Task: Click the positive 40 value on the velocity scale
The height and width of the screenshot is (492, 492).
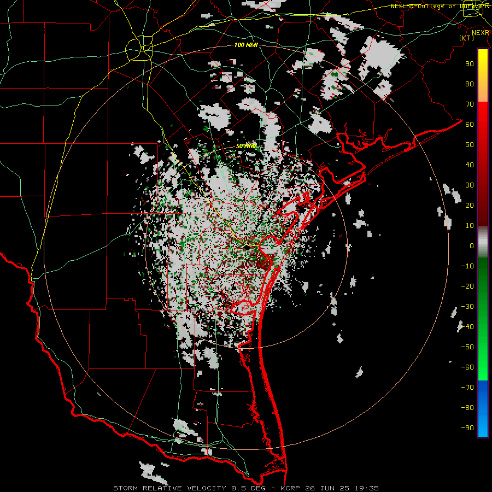Action: pyautogui.click(x=470, y=165)
